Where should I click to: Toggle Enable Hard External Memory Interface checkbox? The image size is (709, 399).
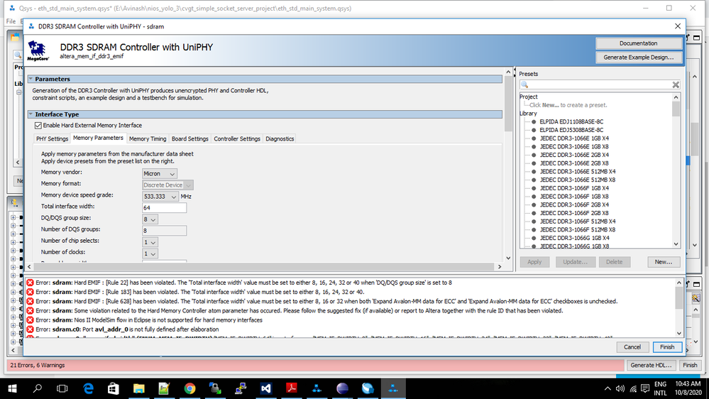pyautogui.click(x=38, y=126)
